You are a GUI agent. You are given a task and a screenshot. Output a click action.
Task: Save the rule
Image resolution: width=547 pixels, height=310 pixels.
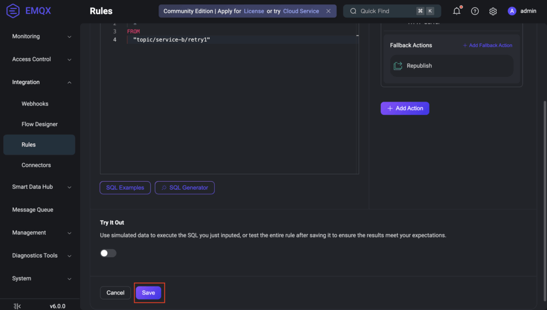[x=149, y=293]
